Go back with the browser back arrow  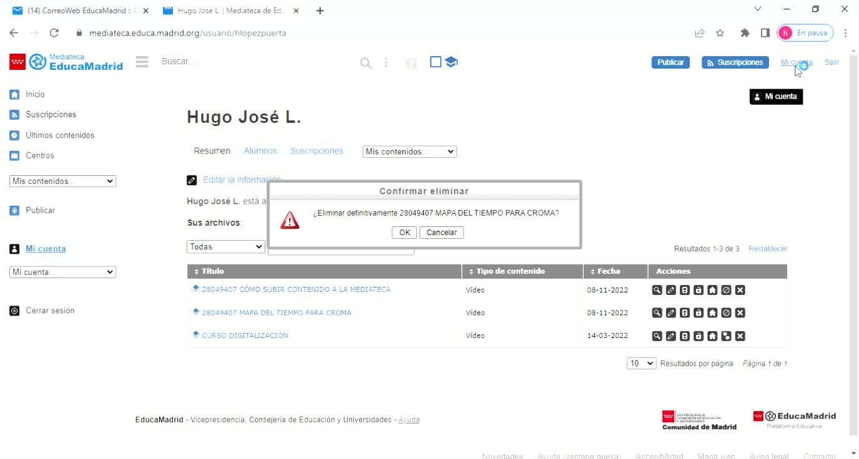pyautogui.click(x=14, y=33)
